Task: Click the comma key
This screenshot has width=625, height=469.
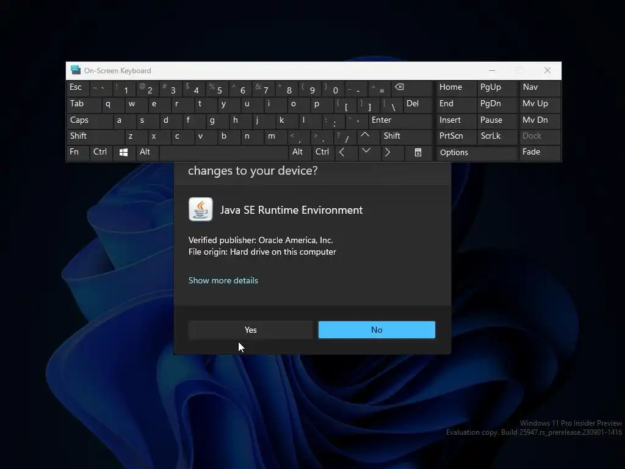Action: tap(298, 136)
